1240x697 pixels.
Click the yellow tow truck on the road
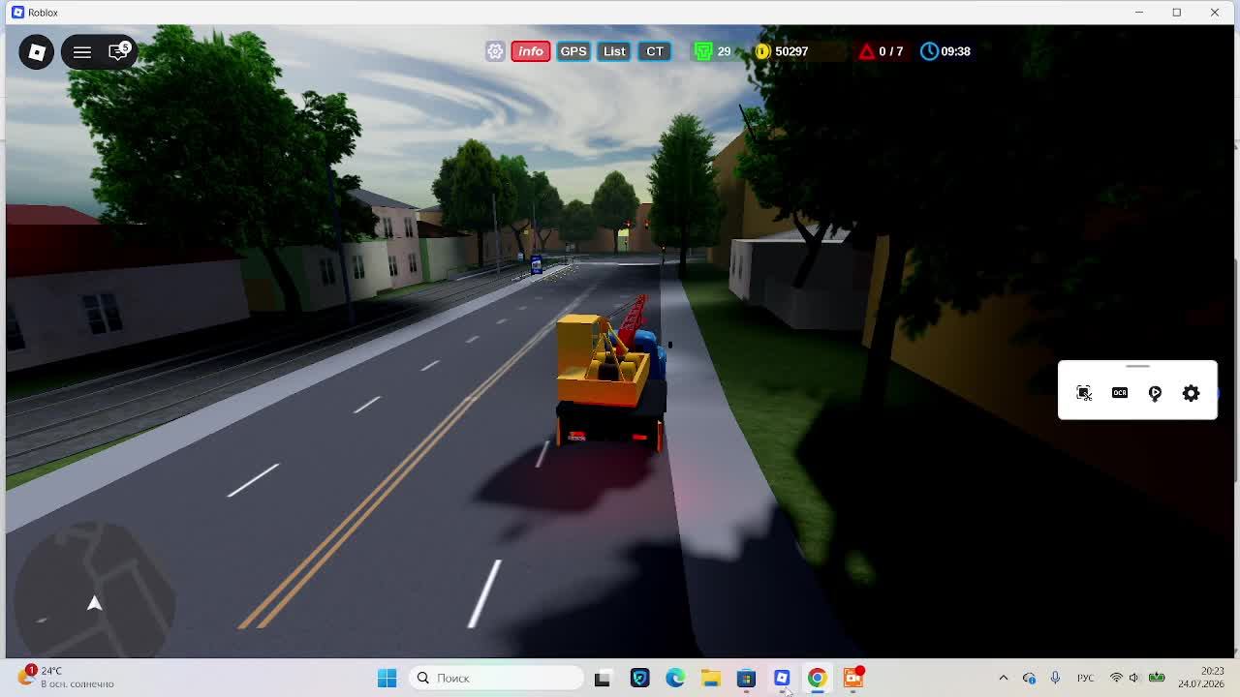coord(610,373)
